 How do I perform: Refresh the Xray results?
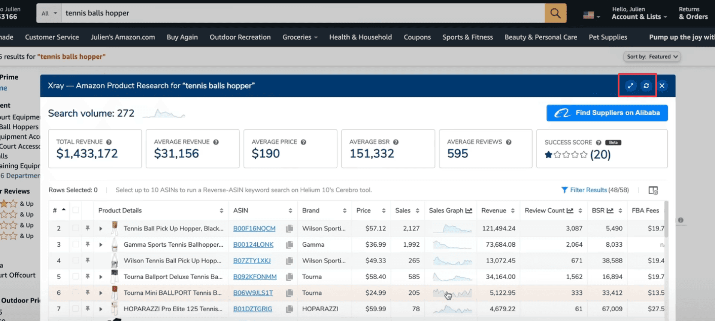pos(646,86)
